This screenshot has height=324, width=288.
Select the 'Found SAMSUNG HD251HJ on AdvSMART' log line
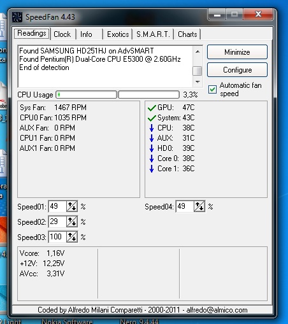click(x=87, y=51)
